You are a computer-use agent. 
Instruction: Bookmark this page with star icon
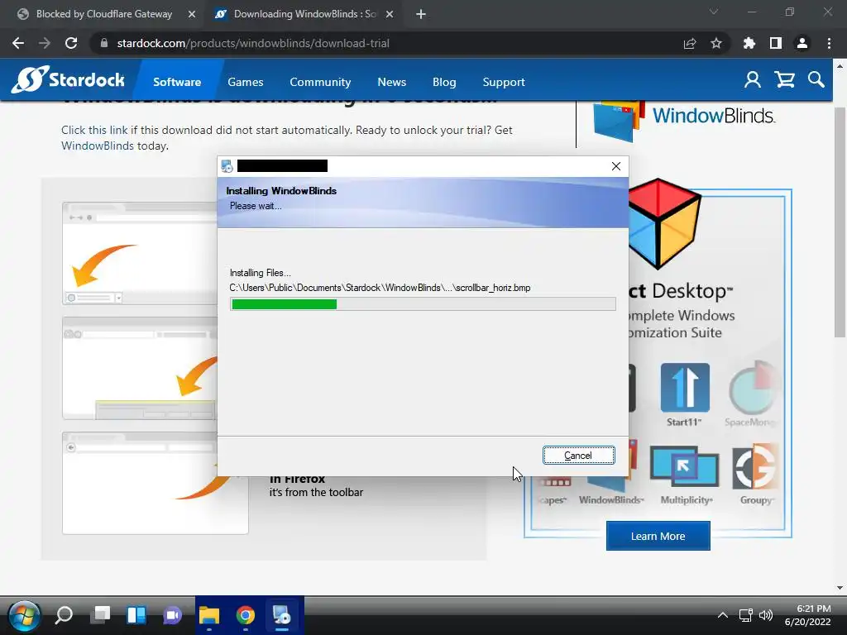[x=716, y=43]
